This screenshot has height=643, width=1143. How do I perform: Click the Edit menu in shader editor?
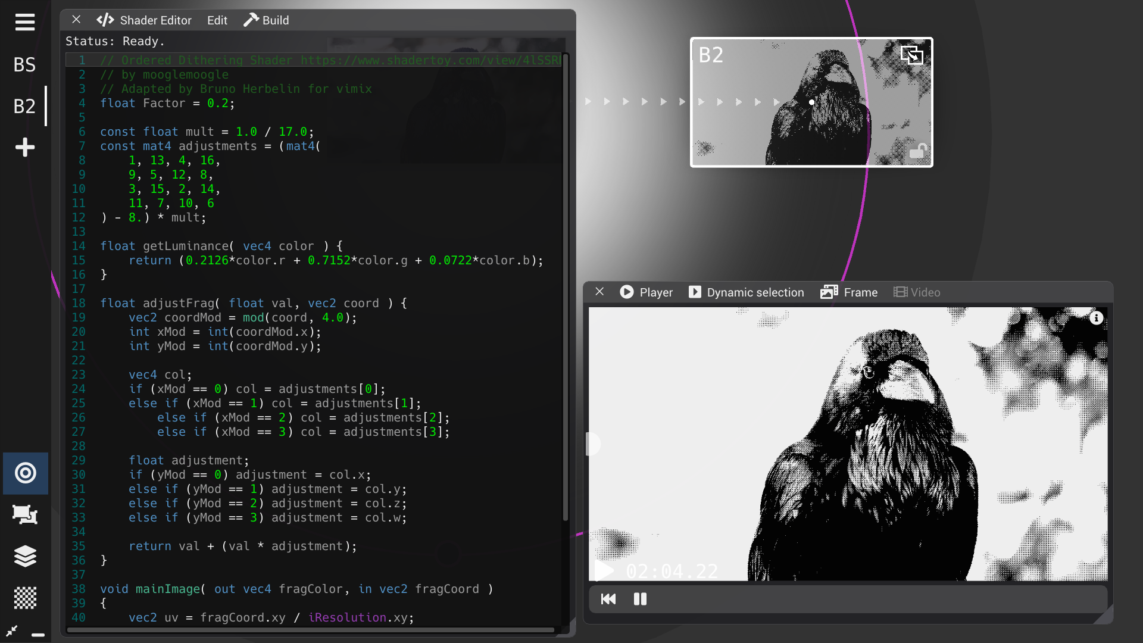pyautogui.click(x=217, y=20)
